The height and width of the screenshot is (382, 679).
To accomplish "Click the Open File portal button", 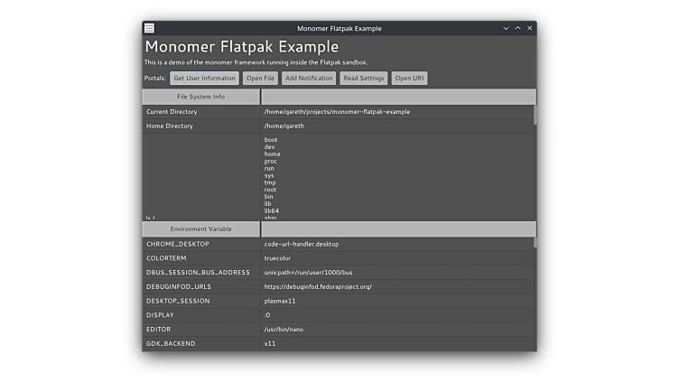I will tap(260, 78).
